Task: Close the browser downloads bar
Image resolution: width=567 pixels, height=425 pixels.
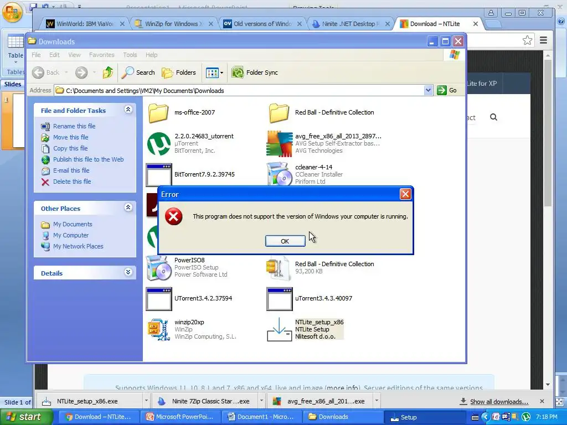Action: click(542, 401)
